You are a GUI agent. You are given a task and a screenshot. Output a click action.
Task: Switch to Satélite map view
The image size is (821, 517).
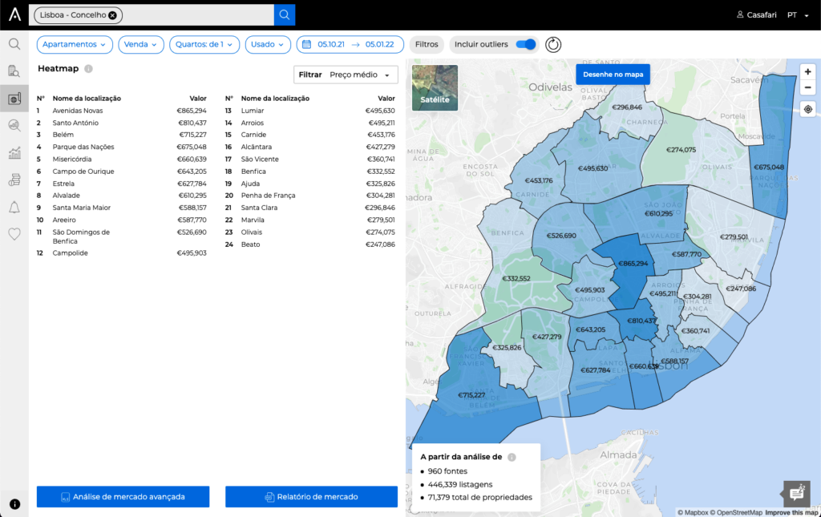pos(435,87)
